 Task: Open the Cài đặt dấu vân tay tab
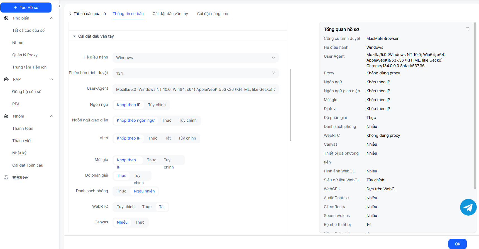[x=170, y=14]
